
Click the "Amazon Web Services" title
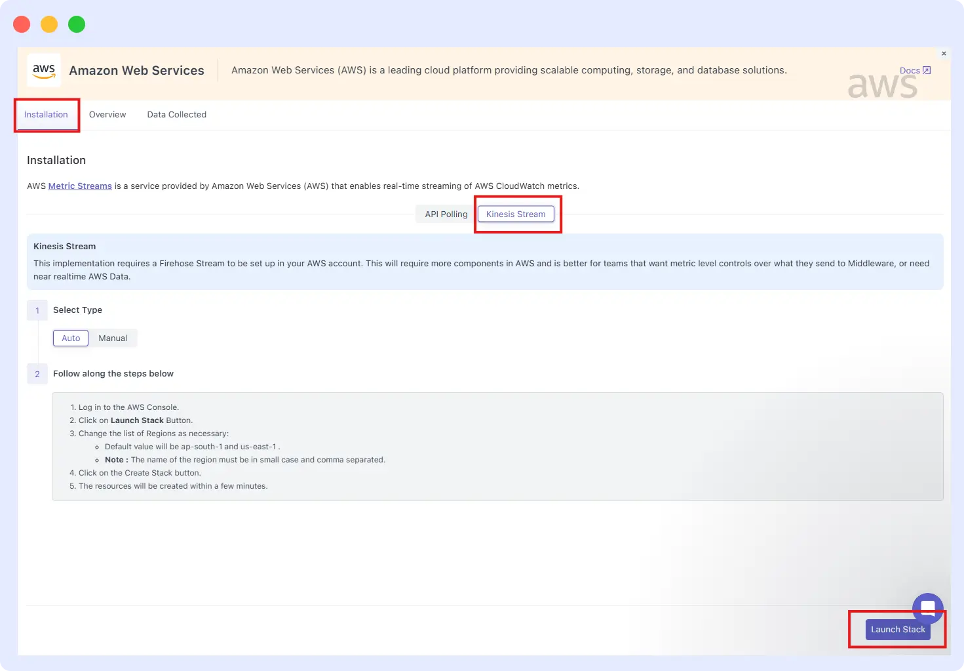pyautogui.click(x=136, y=70)
